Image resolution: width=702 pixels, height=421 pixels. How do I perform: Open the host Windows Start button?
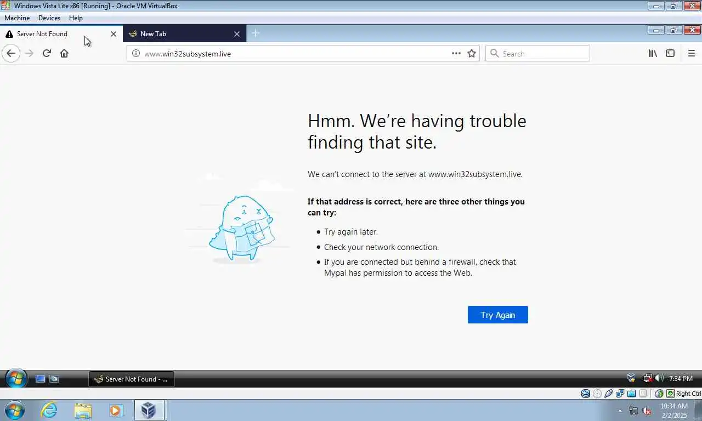[x=14, y=410]
